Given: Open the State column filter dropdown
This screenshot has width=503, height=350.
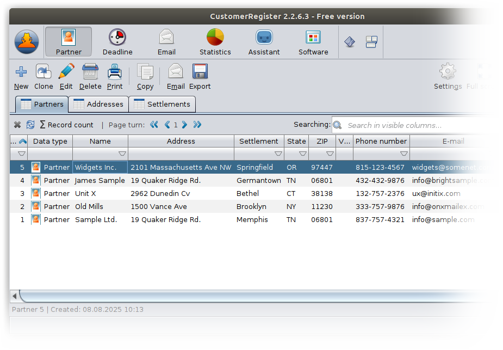Looking at the screenshot, I should click(x=302, y=153).
